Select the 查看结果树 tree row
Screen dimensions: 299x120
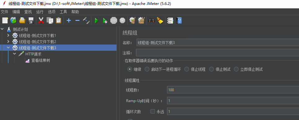pyautogui.click(x=41, y=61)
